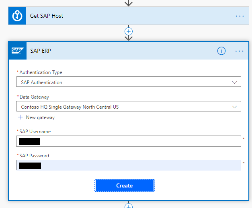
Task: Collapse the SAP ERP card via its title
Action: pyautogui.click(x=41, y=51)
